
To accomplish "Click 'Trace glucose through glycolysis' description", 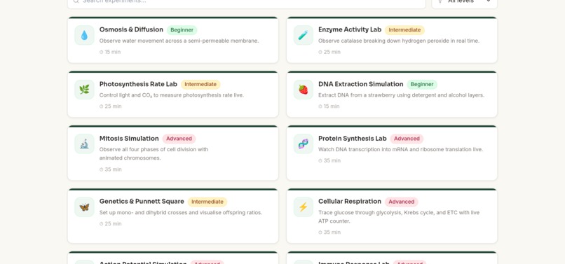I will [399, 217].
